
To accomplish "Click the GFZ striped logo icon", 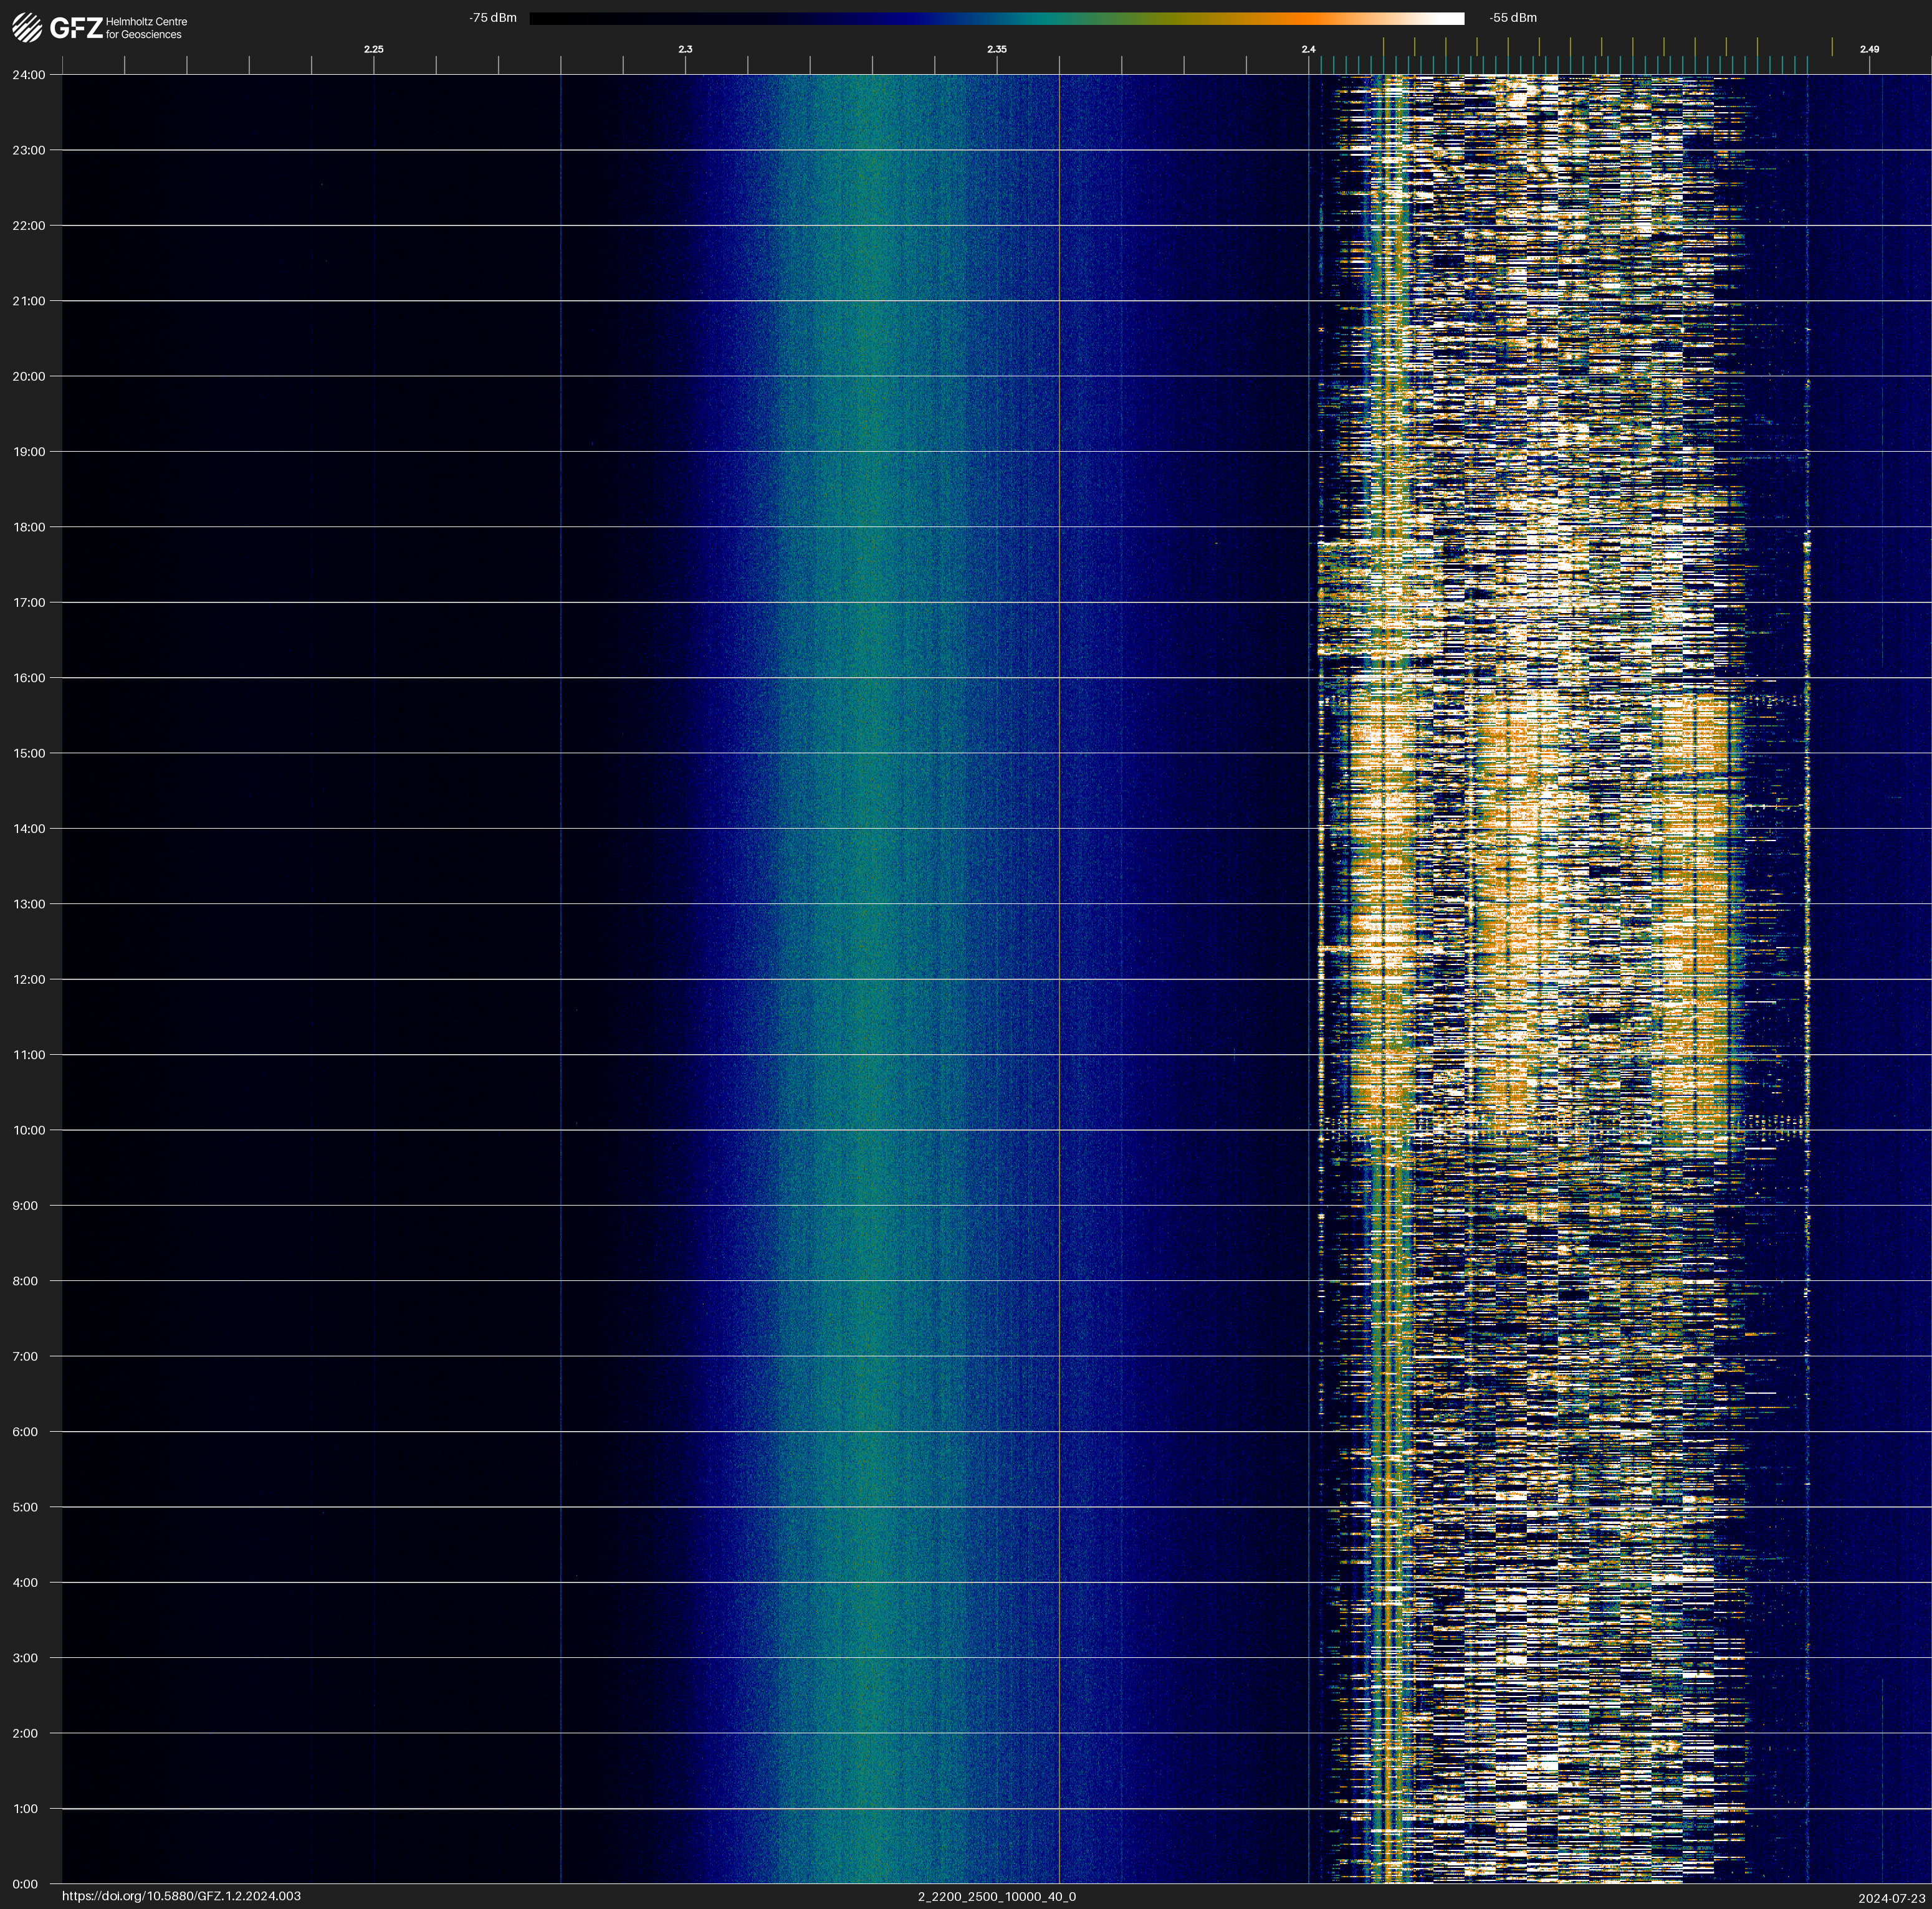I will click(27, 27).
